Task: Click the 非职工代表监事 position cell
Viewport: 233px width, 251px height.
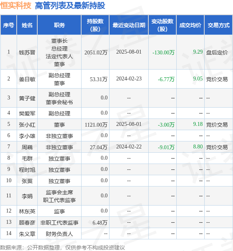Action: click(x=59, y=223)
